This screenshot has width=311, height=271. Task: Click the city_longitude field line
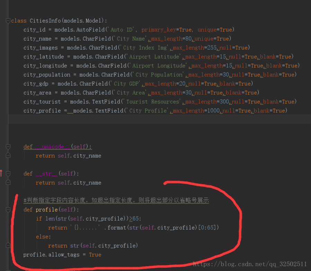pyautogui.click(x=162, y=66)
